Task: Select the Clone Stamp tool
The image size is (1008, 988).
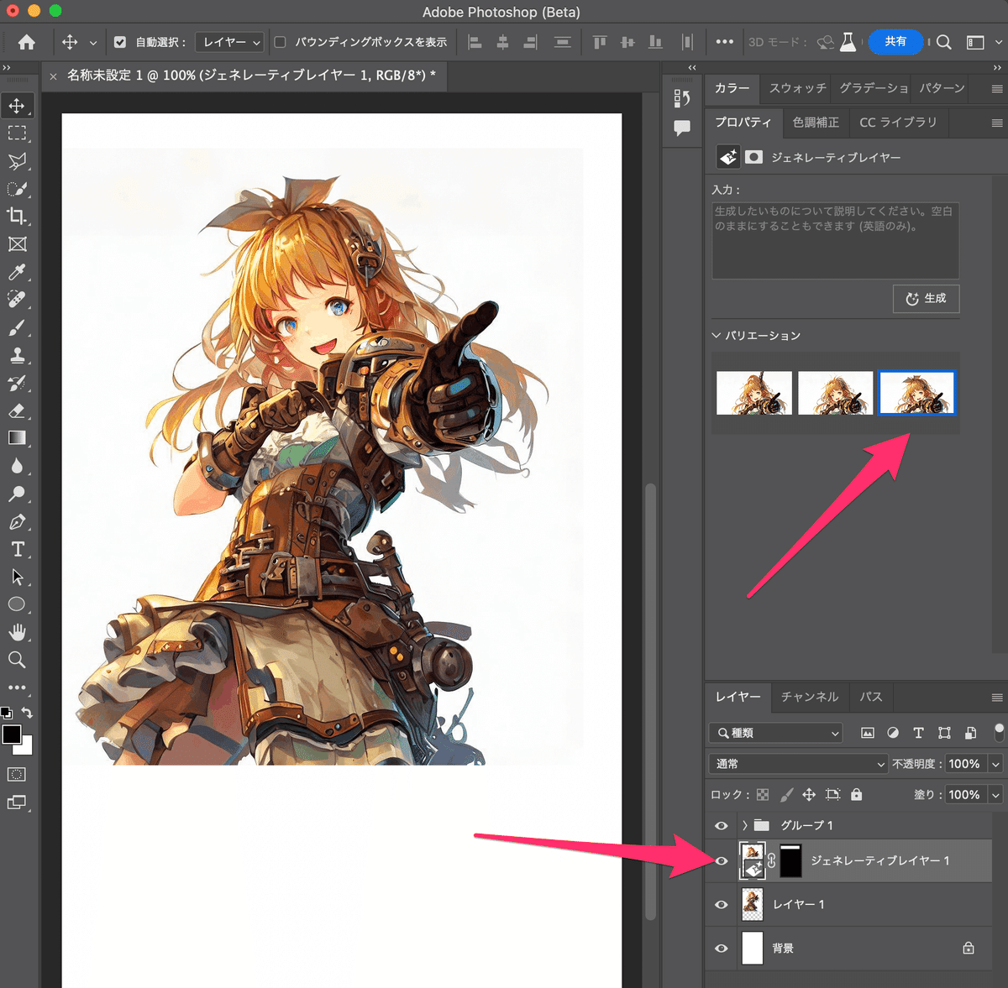Action: coord(18,355)
